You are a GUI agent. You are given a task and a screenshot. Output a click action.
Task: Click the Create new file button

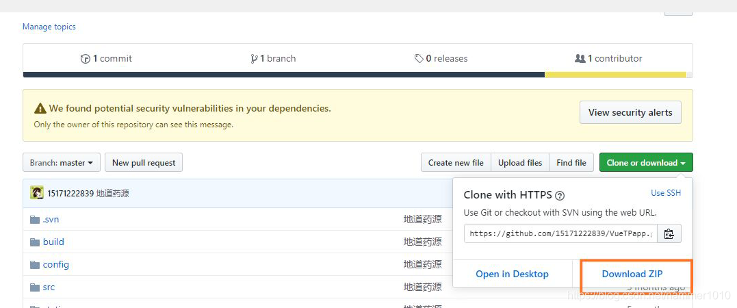(x=456, y=163)
